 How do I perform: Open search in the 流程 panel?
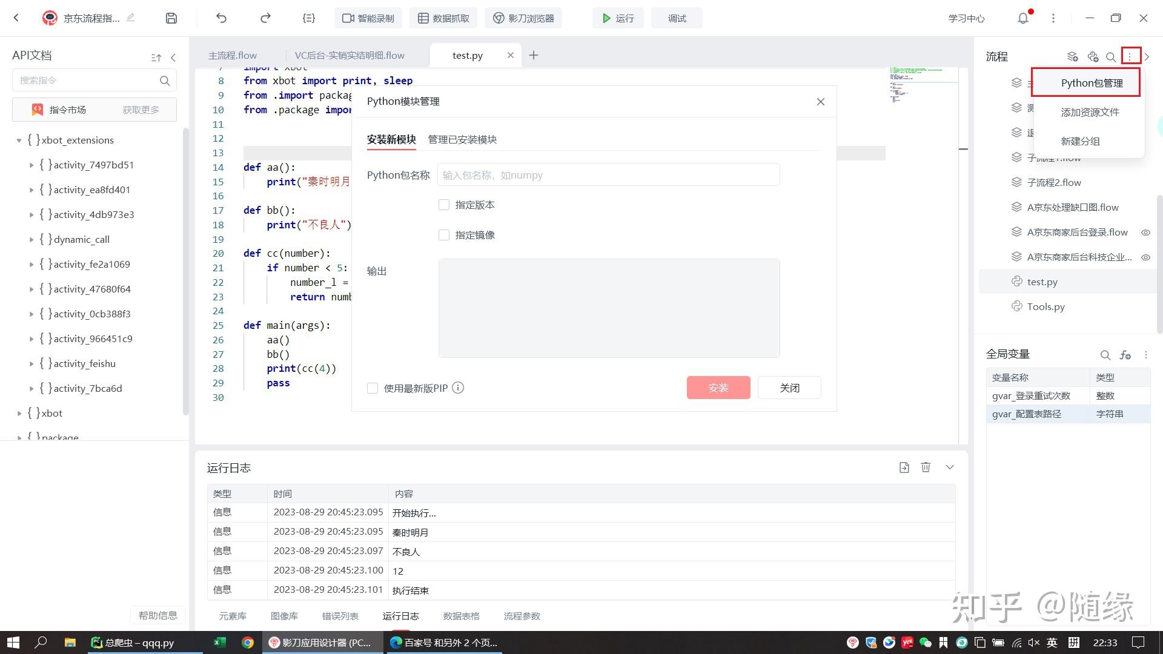tap(1111, 56)
